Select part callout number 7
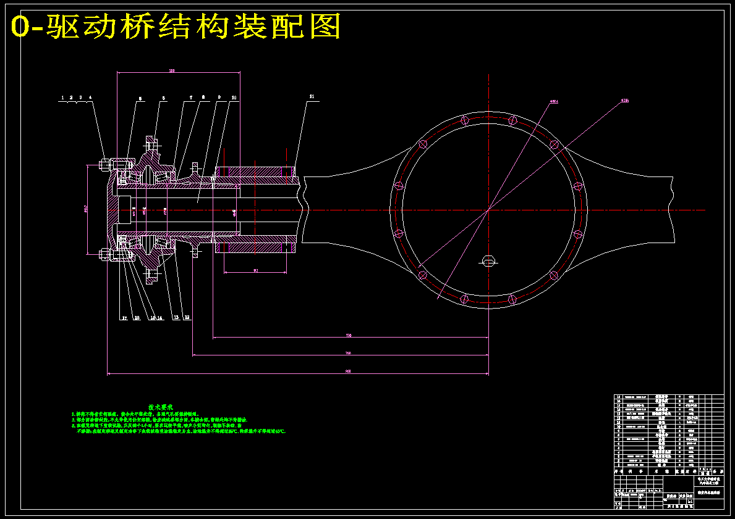 (x=191, y=98)
